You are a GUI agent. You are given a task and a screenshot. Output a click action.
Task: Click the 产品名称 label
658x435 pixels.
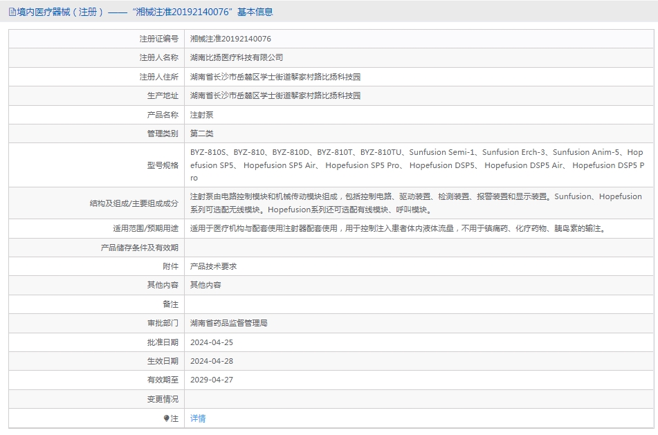163,115
